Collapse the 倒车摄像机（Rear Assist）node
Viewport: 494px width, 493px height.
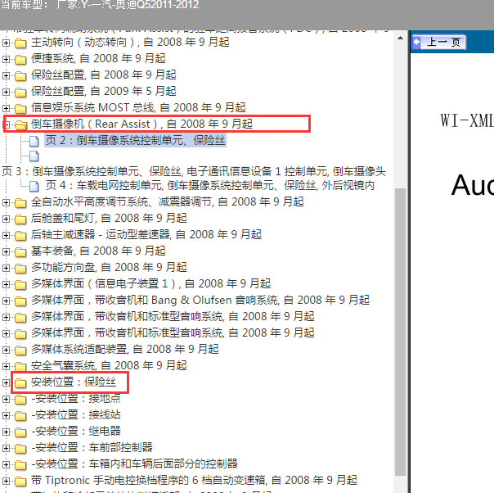click(7, 124)
